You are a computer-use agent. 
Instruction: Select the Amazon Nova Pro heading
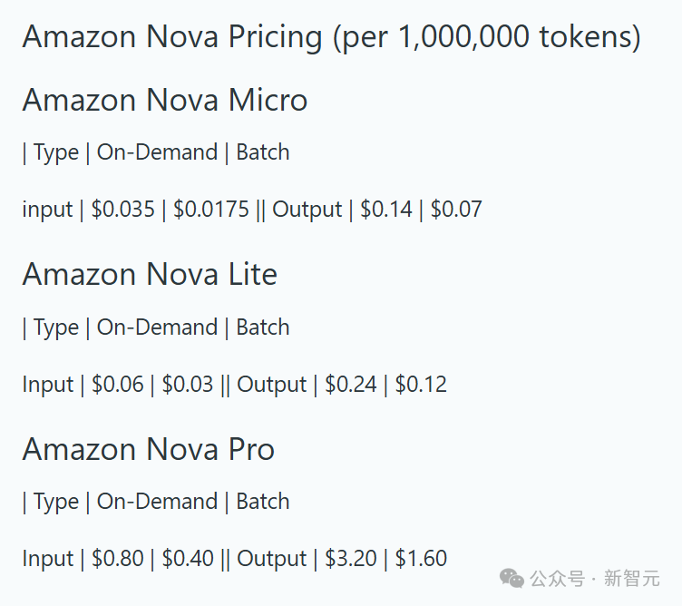pyautogui.click(x=149, y=449)
